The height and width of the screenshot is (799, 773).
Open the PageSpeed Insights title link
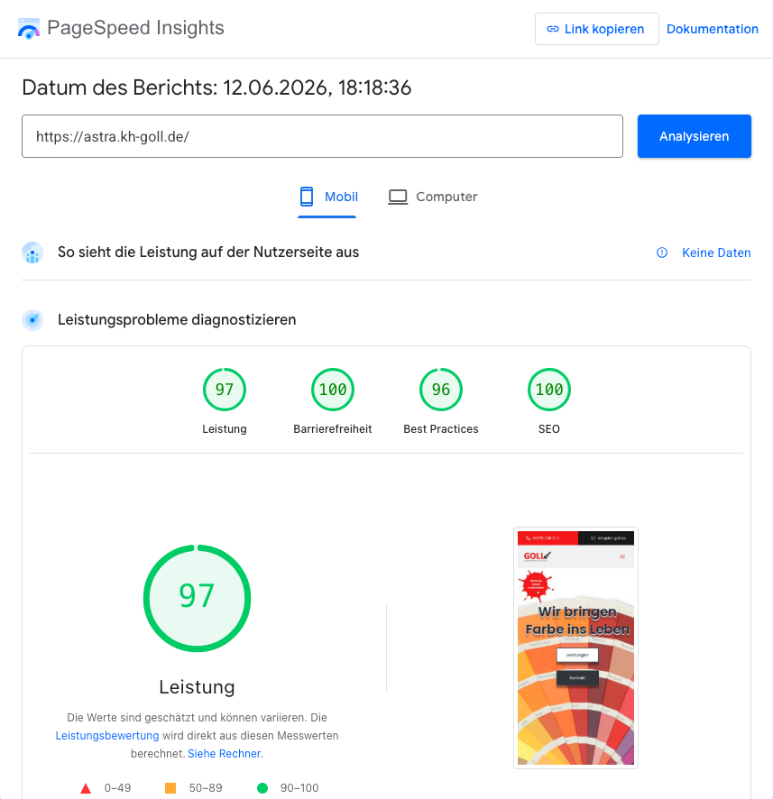(x=135, y=28)
